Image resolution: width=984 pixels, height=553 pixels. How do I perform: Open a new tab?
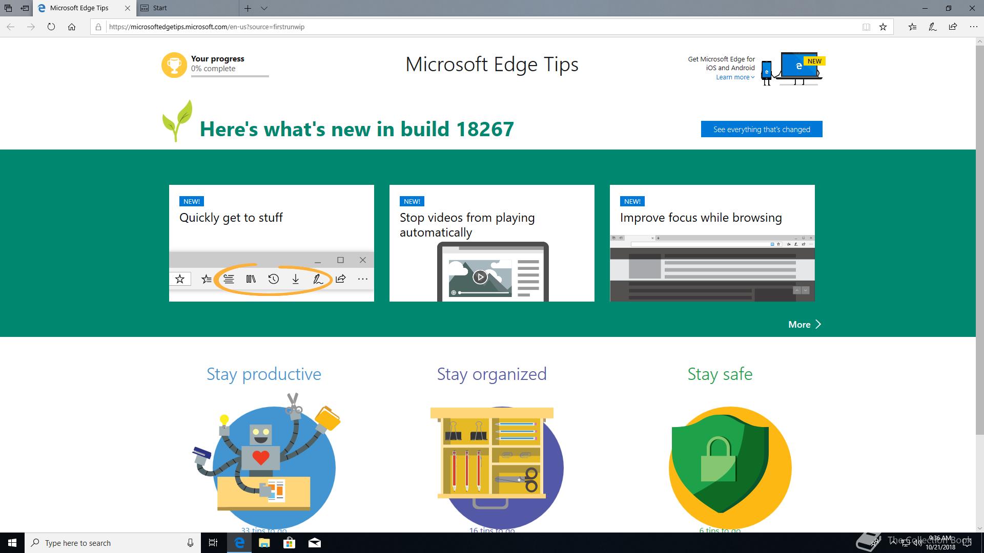pos(248,8)
